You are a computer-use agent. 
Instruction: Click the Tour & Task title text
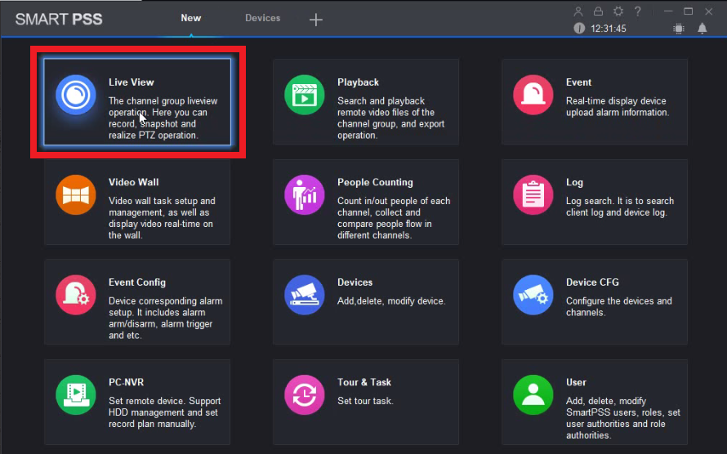point(364,383)
